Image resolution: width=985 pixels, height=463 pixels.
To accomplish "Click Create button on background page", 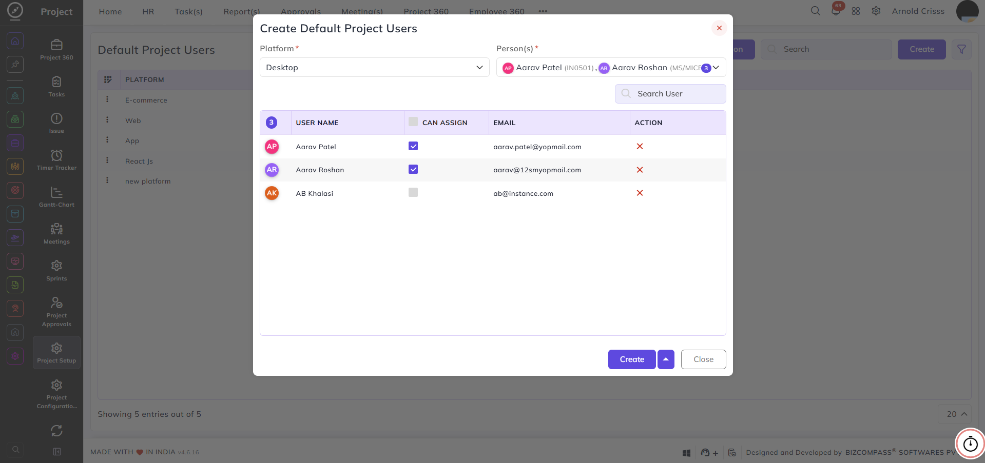I will click(921, 49).
